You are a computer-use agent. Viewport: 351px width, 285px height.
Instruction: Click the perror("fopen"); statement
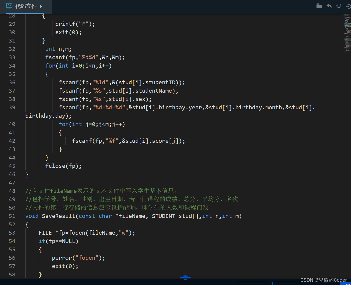tap(78, 258)
